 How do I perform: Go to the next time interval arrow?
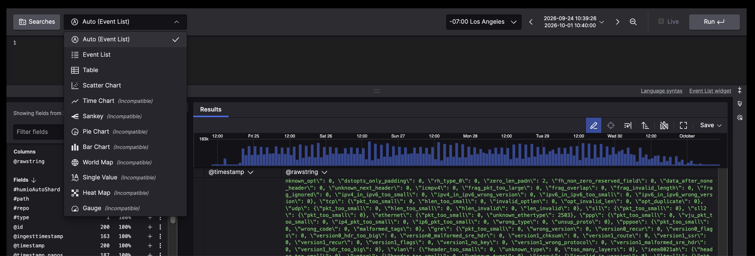[617, 22]
